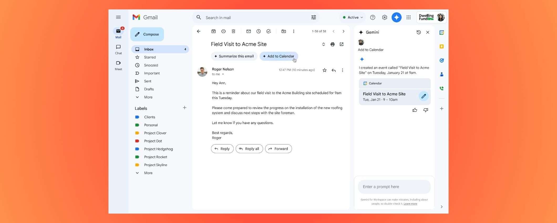Edit the Field Visit to Acme Site event
This screenshot has height=223, width=557.
pos(424,96)
